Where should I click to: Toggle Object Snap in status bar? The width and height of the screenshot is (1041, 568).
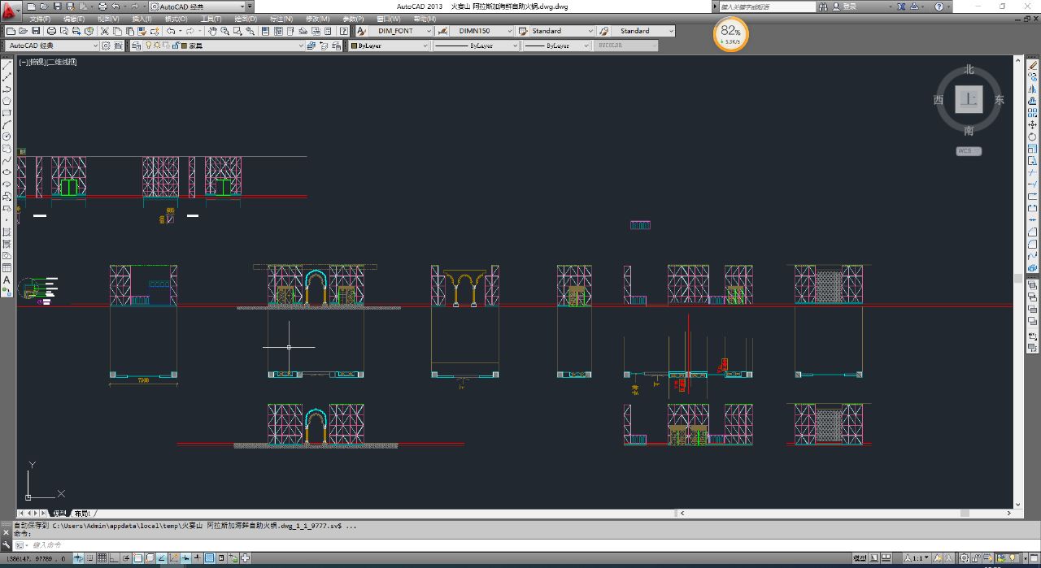click(137, 558)
